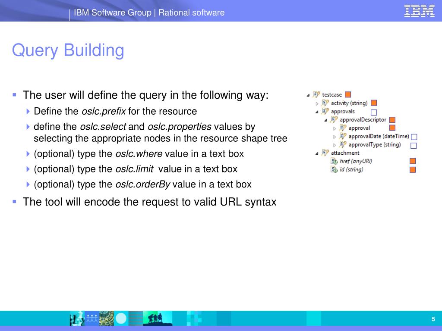Enable the approvalDate (dateTime) checkbox

click(414, 137)
